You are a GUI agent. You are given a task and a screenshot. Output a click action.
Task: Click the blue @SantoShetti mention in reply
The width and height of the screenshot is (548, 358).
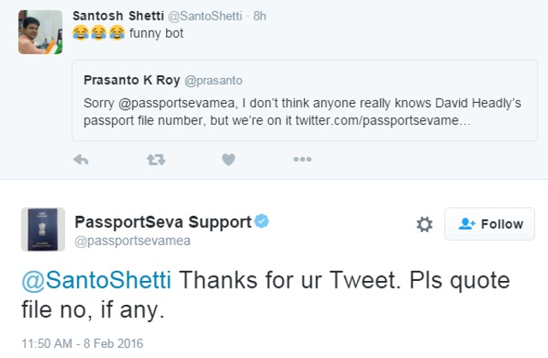[x=97, y=280]
